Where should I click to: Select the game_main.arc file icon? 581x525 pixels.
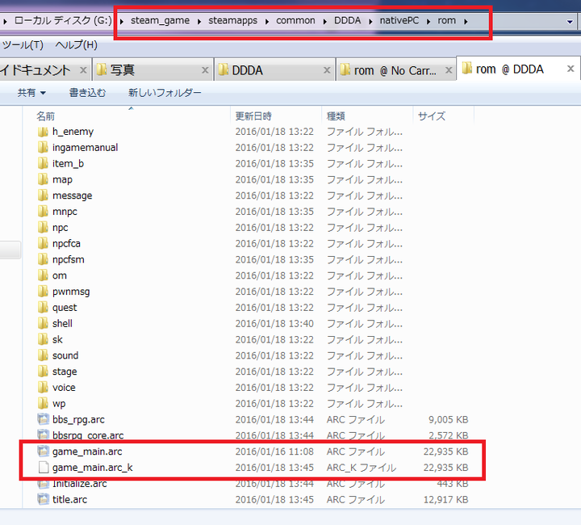[43, 451]
